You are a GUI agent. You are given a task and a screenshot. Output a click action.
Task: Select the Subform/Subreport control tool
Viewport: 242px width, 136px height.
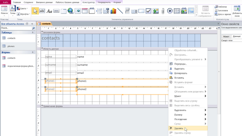tap(177, 11)
